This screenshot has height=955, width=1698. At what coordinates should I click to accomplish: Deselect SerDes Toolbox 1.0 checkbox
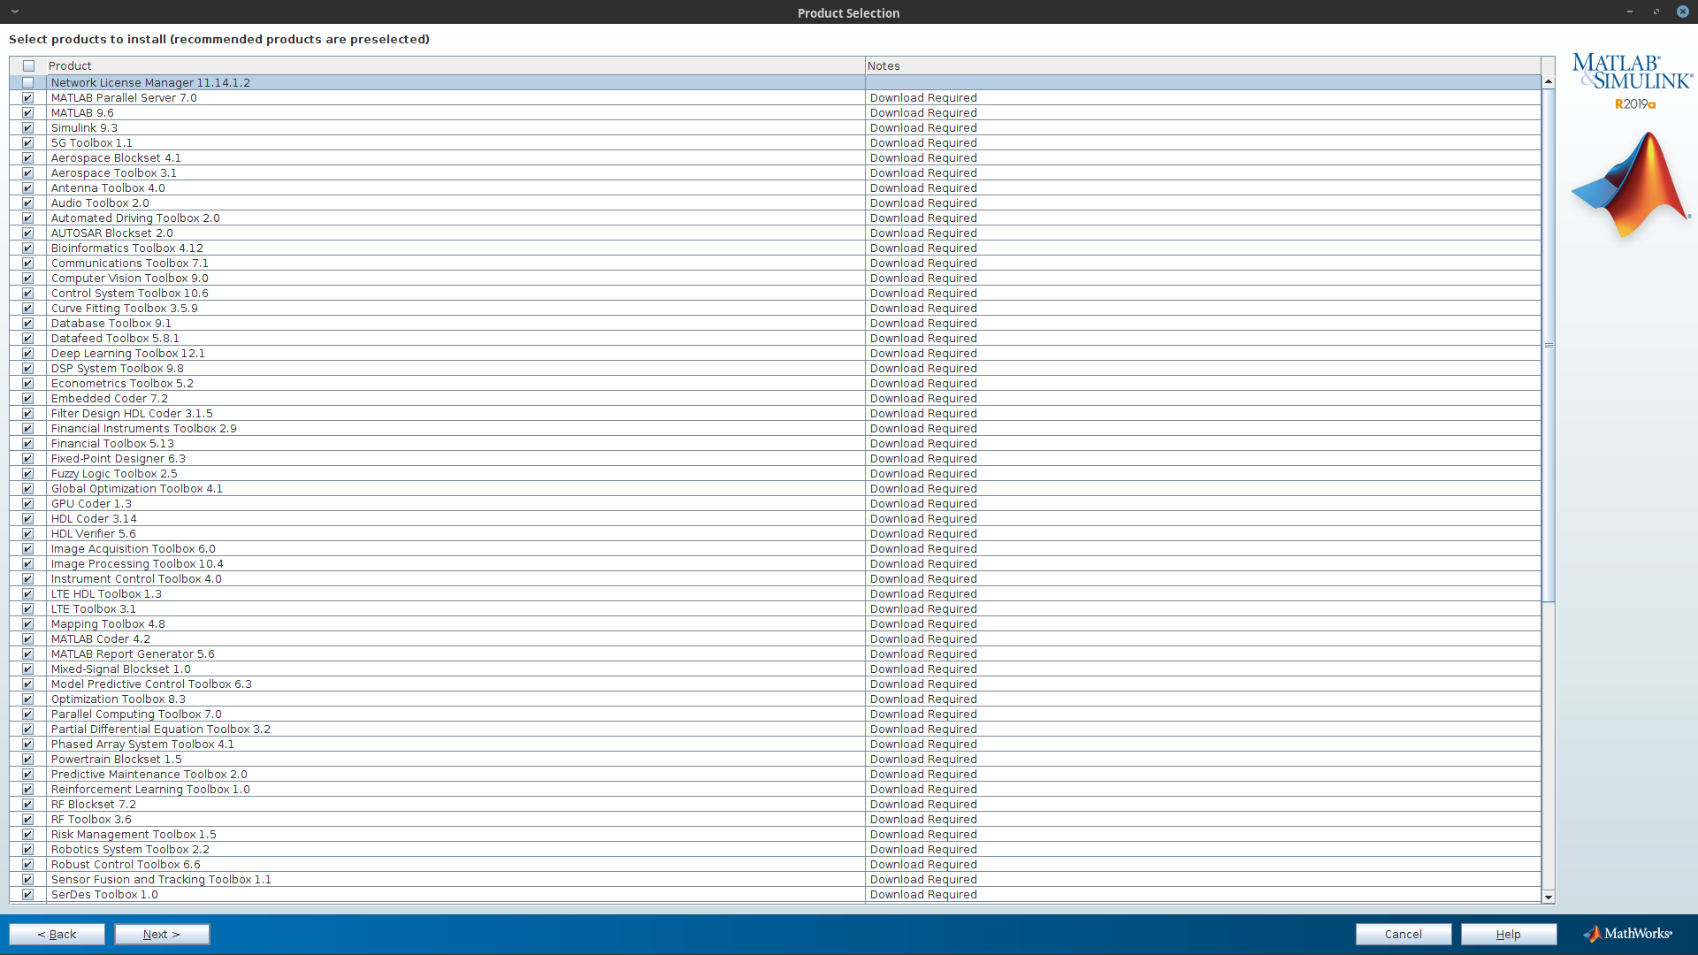tap(28, 895)
